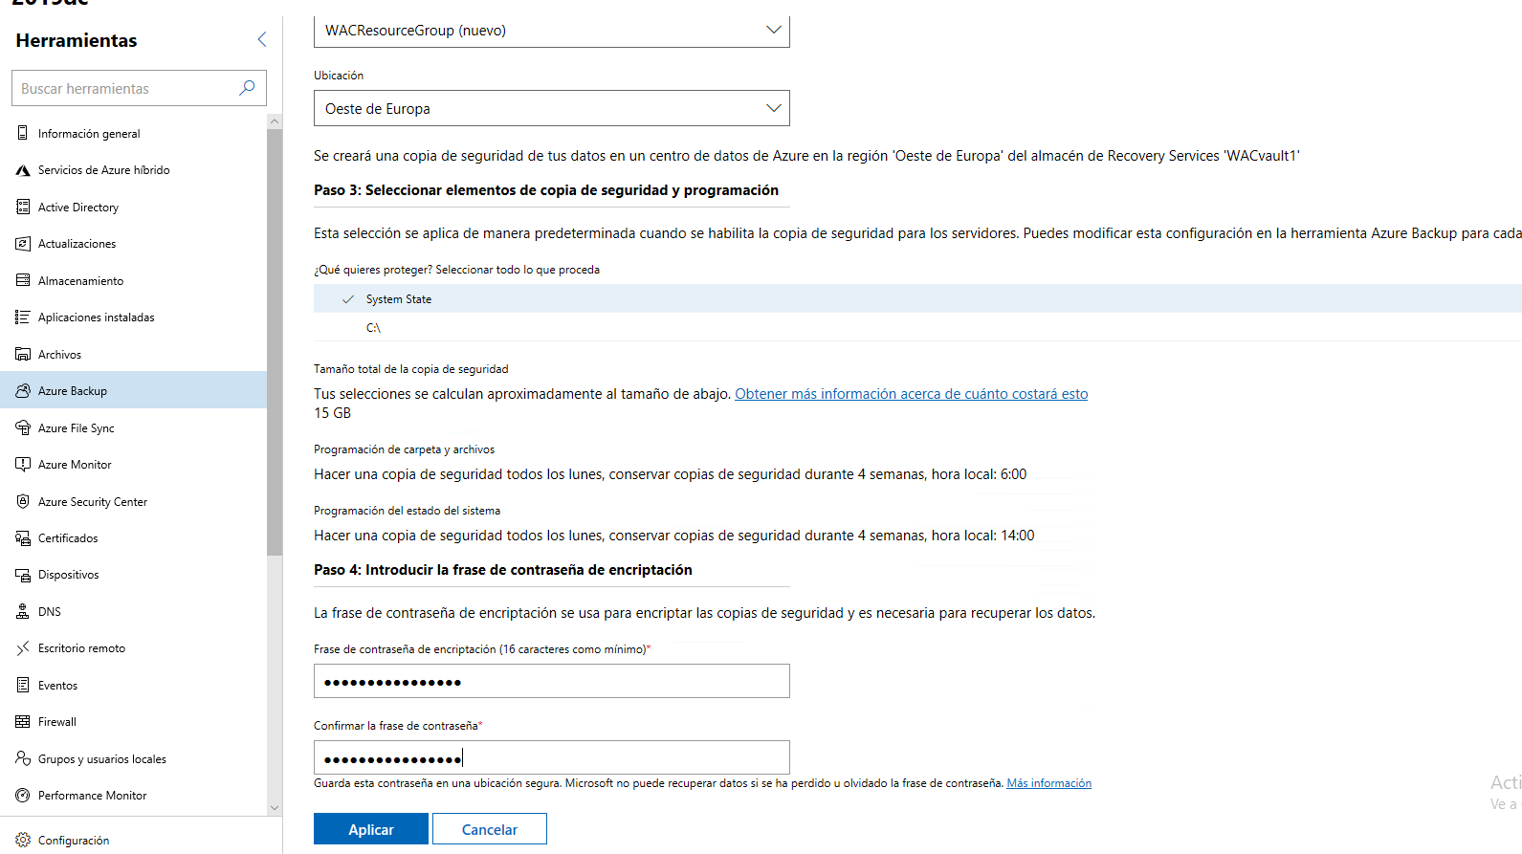Image resolution: width=1522 pixels, height=854 pixels.
Task: Click the Configuración gear icon
Action: tap(23, 840)
